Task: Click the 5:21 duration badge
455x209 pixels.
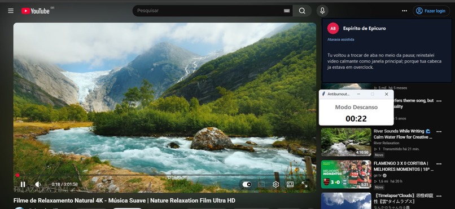Action: point(365,184)
